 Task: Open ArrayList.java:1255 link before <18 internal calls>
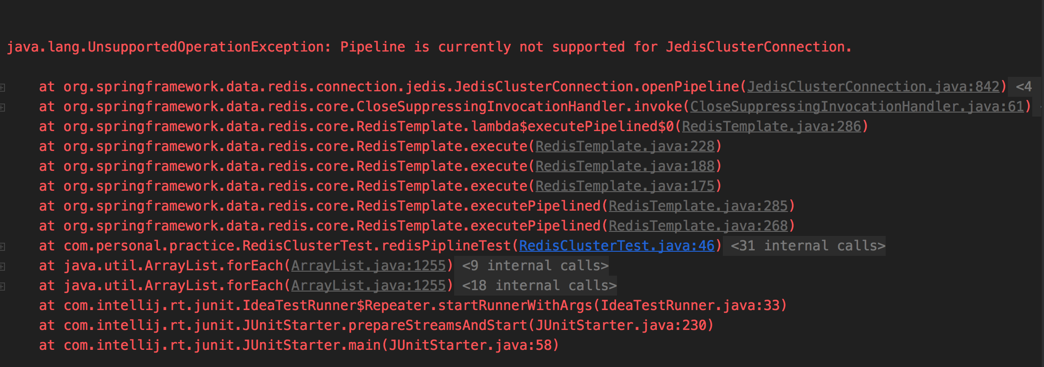tap(368, 286)
